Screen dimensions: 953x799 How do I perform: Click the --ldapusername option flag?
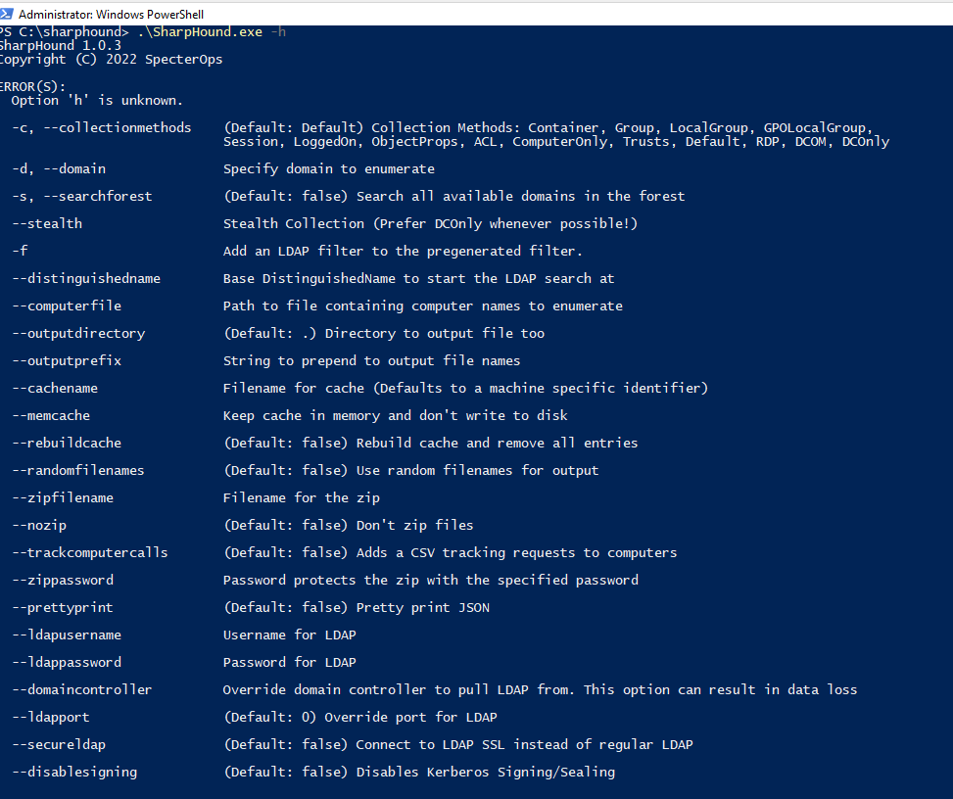click(67, 635)
